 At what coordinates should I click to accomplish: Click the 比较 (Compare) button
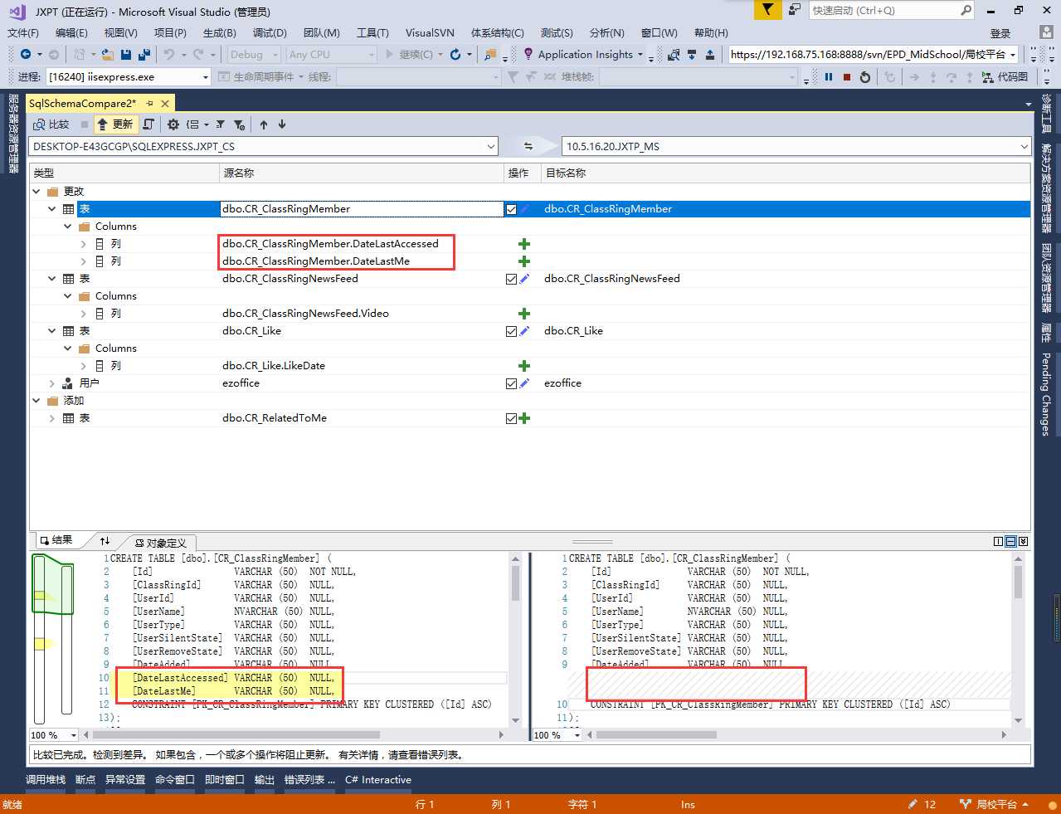pos(51,124)
